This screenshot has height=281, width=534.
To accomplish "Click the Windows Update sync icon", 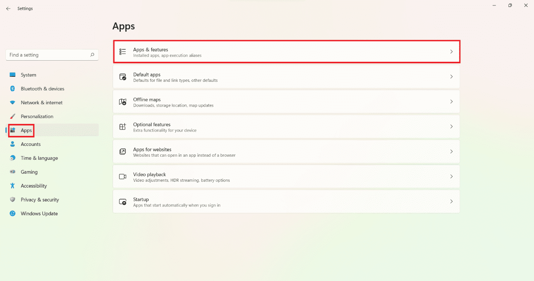I will click(13, 214).
